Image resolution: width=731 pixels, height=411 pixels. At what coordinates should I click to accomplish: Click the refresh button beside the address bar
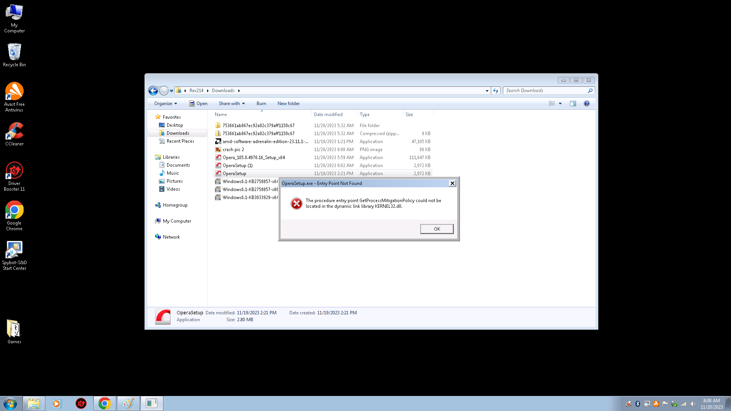pyautogui.click(x=496, y=91)
